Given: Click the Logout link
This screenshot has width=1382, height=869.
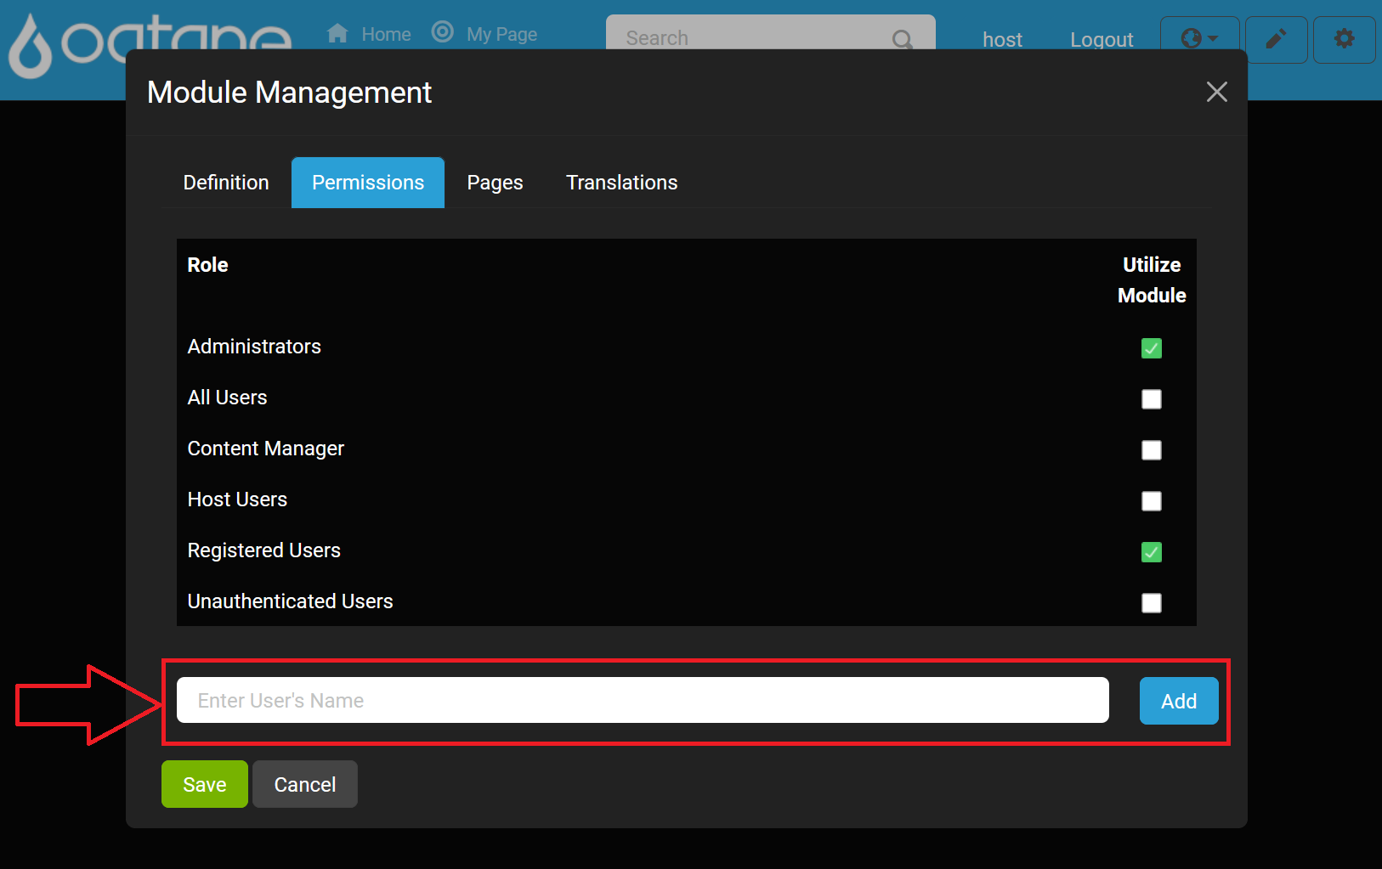Looking at the screenshot, I should 1102,40.
